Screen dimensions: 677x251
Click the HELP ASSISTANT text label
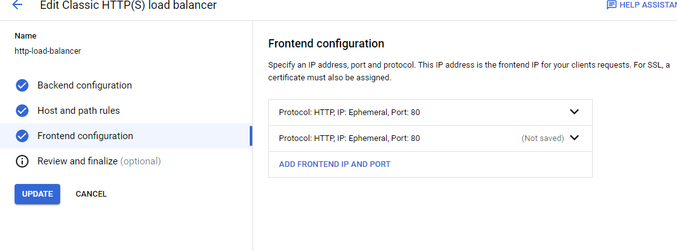(x=648, y=5)
